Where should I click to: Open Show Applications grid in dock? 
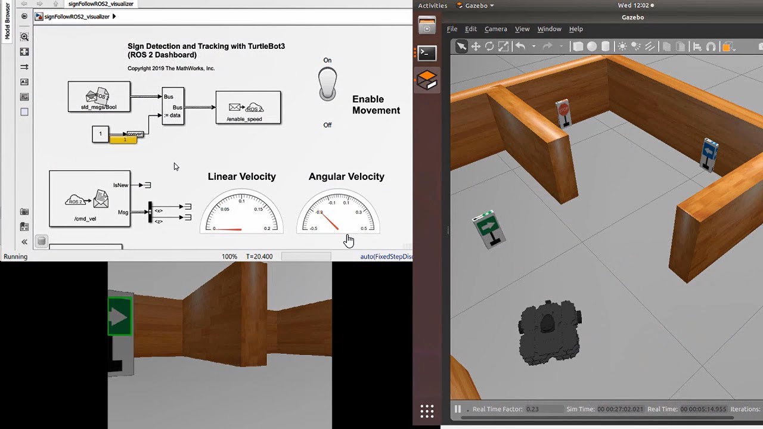pos(427,411)
